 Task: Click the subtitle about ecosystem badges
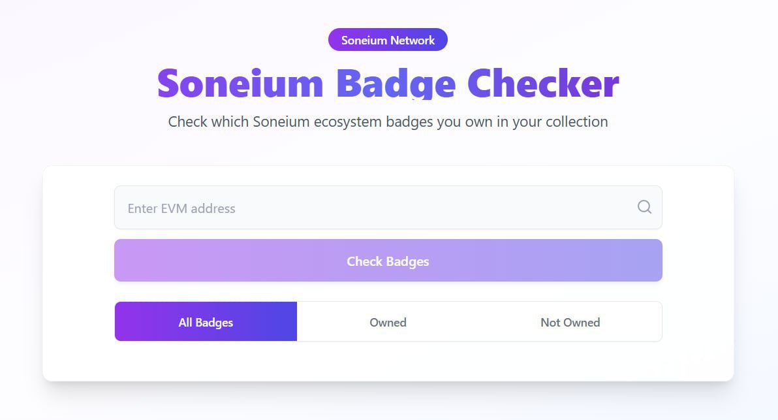[388, 121]
